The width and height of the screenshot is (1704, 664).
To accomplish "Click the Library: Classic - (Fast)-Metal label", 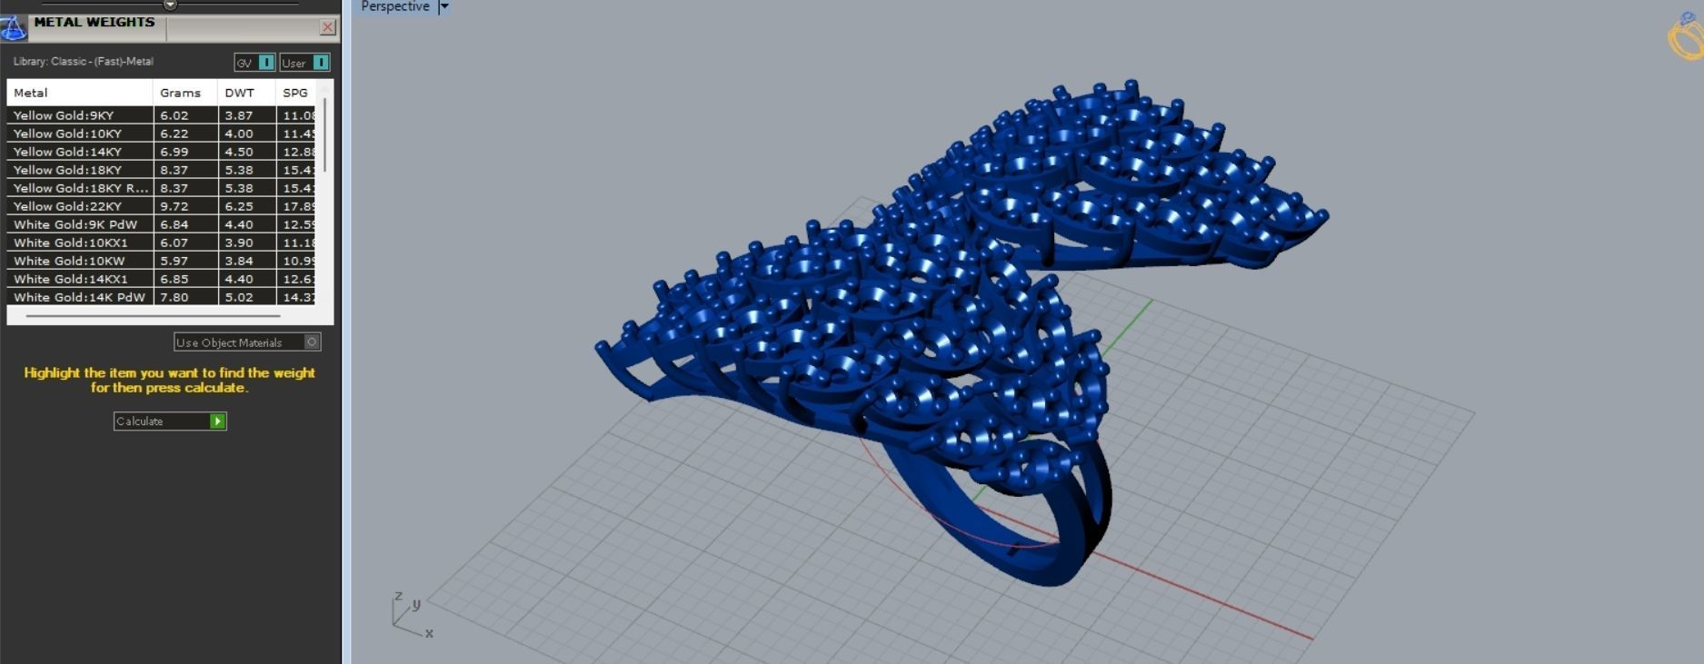I will 84,62.
